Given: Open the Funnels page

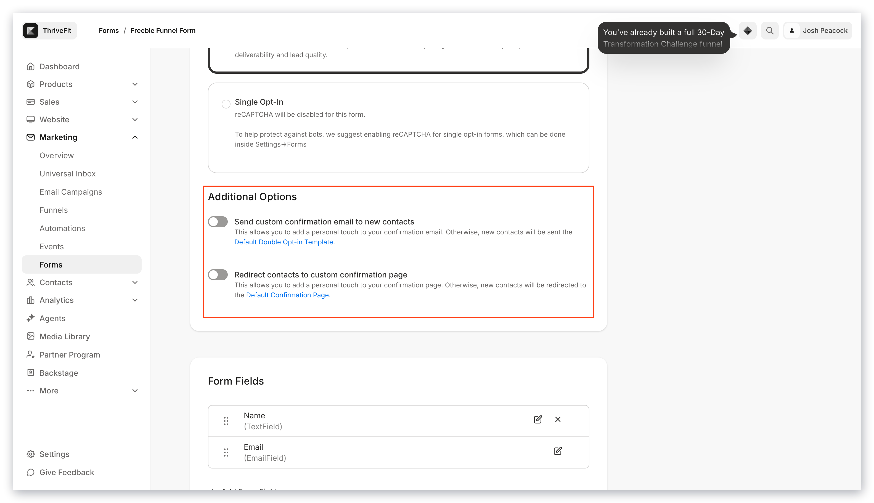Looking at the screenshot, I should [54, 210].
